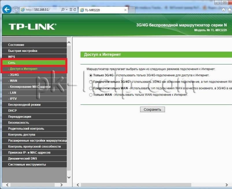The width and height of the screenshot is (232, 189).
Task: Maximize the browser window
Action: click(x=225, y=3)
